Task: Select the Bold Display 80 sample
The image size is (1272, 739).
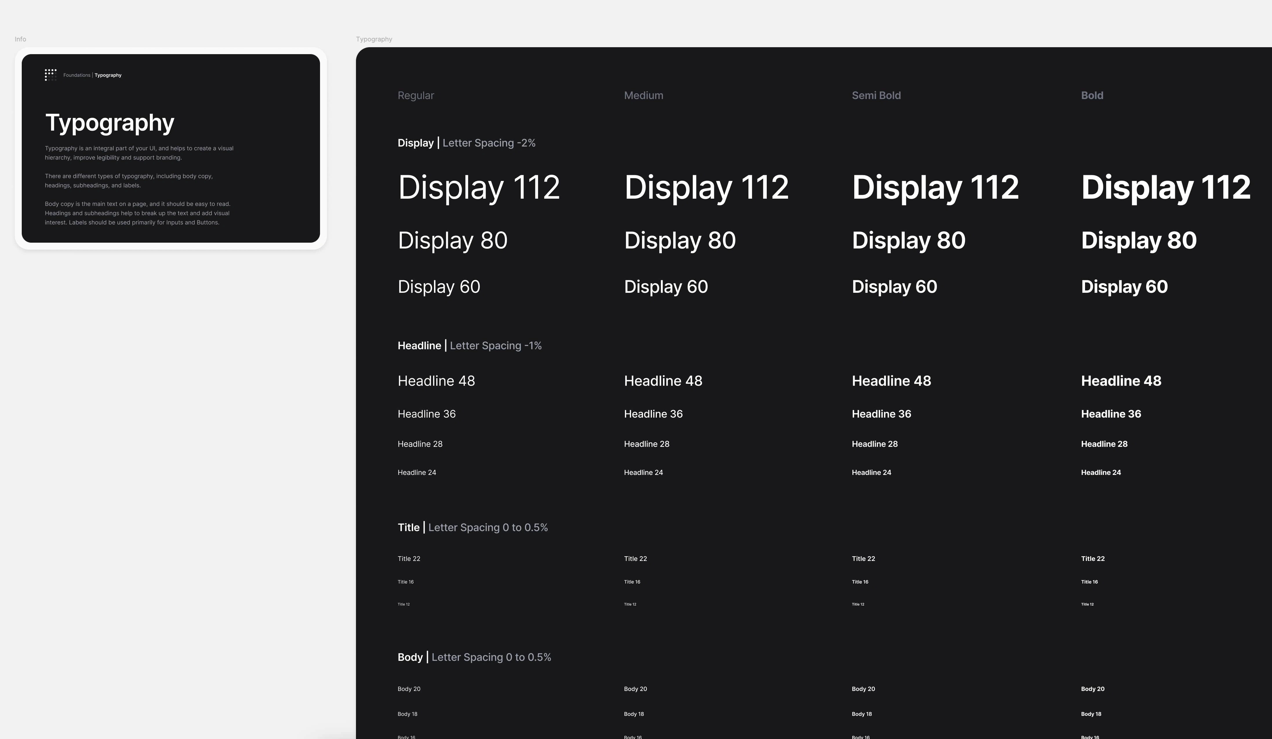Action: [1138, 240]
